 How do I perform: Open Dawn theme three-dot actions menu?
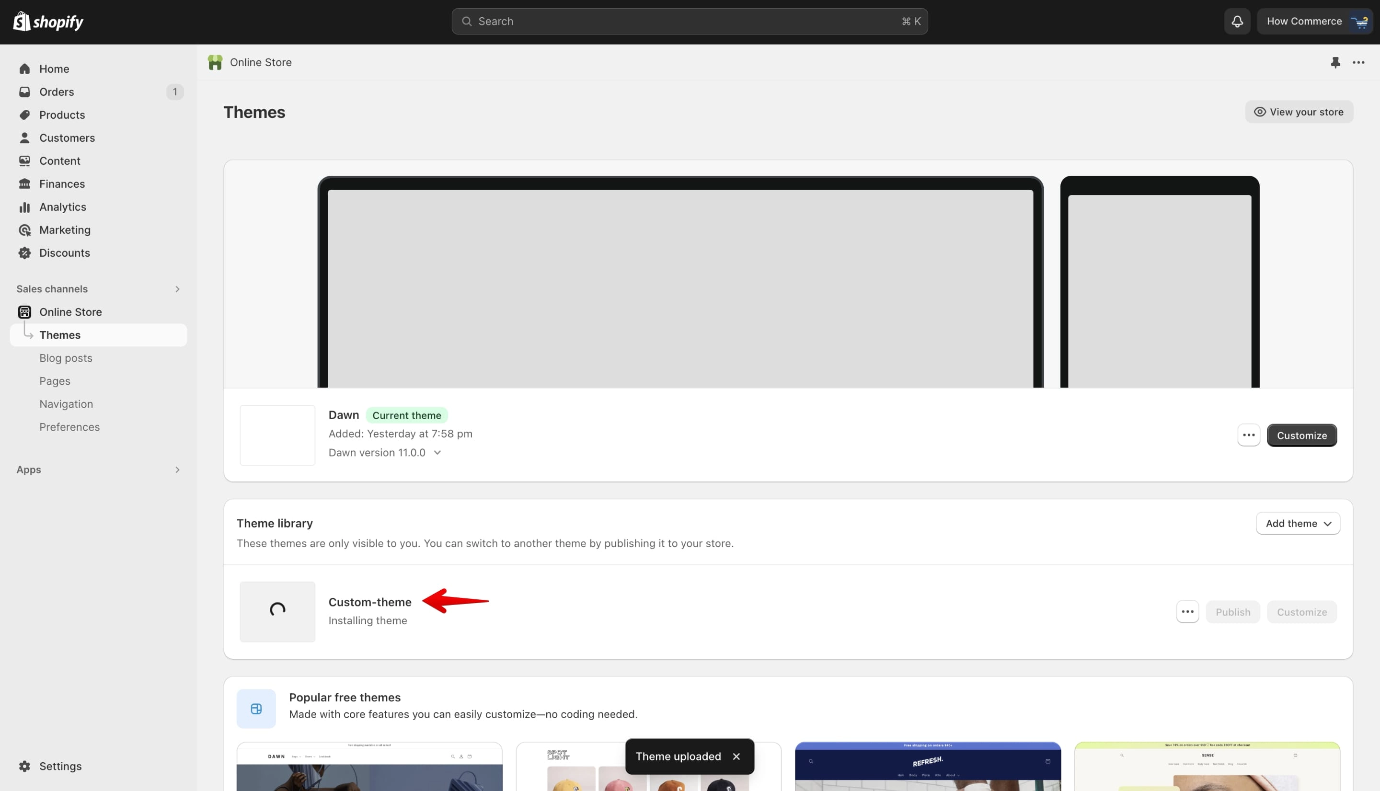[x=1249, y=435]
